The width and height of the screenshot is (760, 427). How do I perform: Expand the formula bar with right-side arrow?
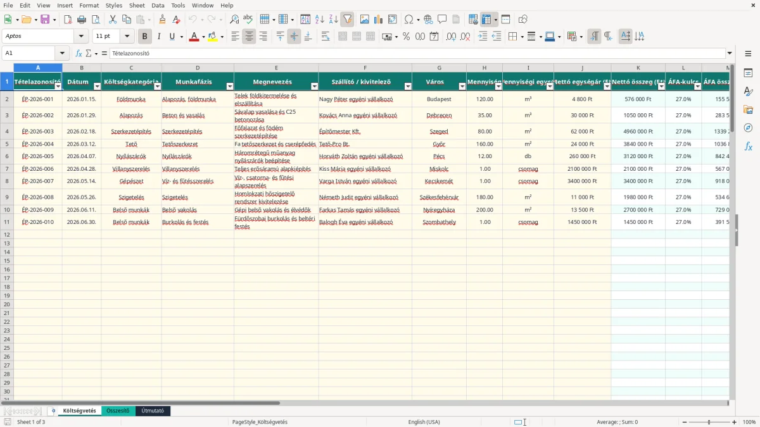pos(730,53)
